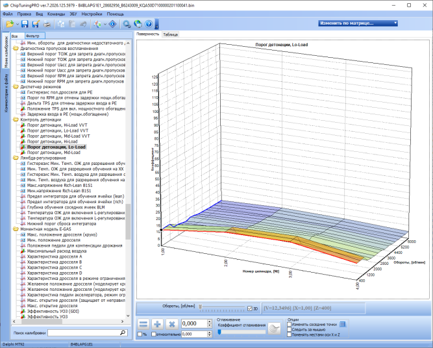433x348 pixels.
Task: Click the folder icon 'Диагностика пропусков воспламенения'
Action: pos(16,49)
